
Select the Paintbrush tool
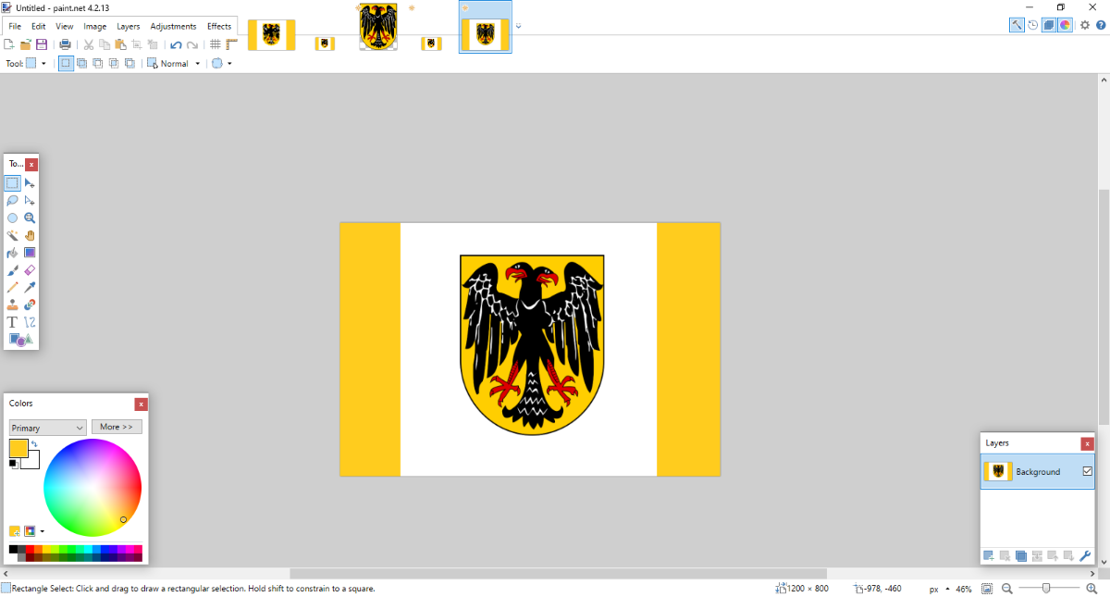click(x=13, y=270)
